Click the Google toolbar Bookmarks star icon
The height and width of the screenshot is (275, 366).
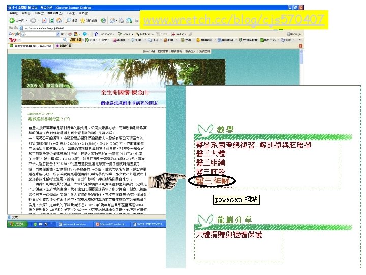pos(96,34)
